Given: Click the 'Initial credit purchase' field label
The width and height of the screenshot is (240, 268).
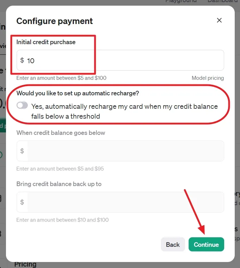Looking at the screenshot, I should click(46, 42).
